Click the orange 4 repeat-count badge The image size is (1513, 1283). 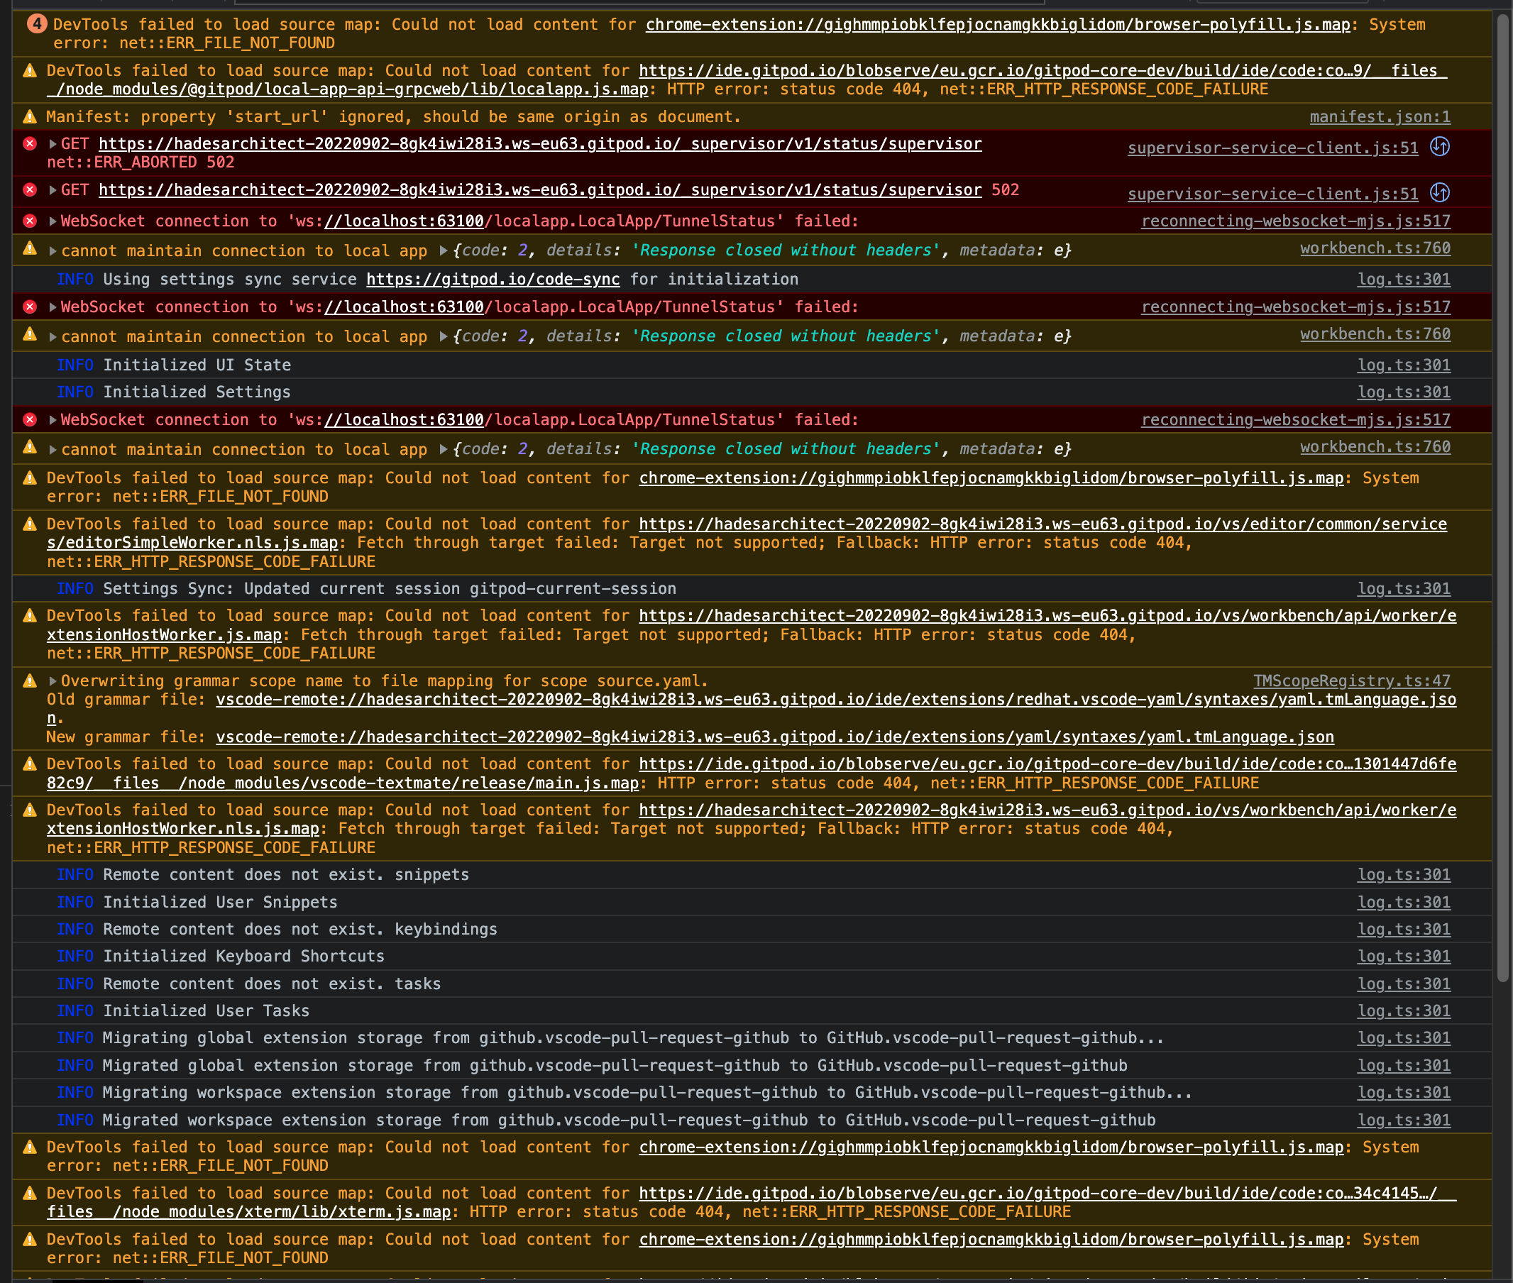click(x=37, y=24)
